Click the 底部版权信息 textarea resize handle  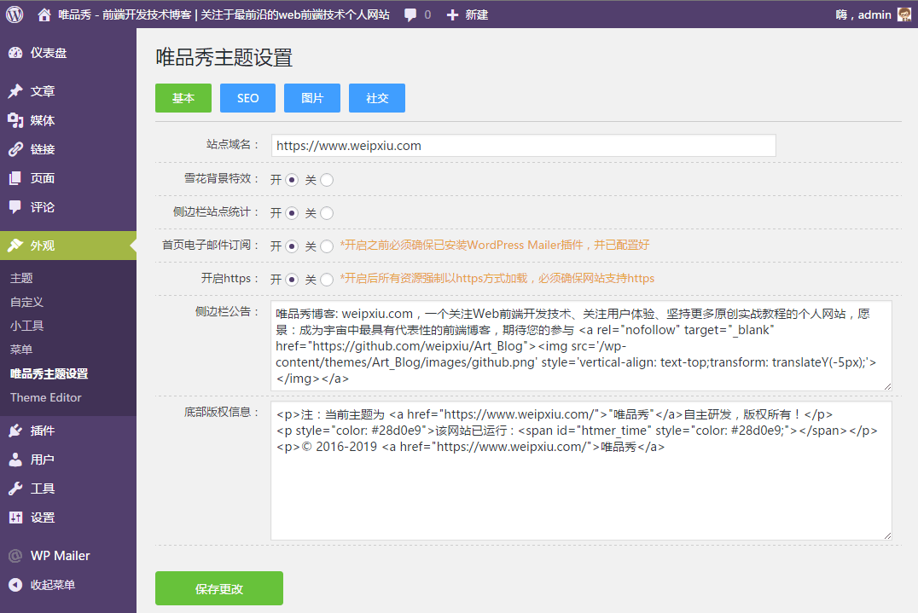887,535
